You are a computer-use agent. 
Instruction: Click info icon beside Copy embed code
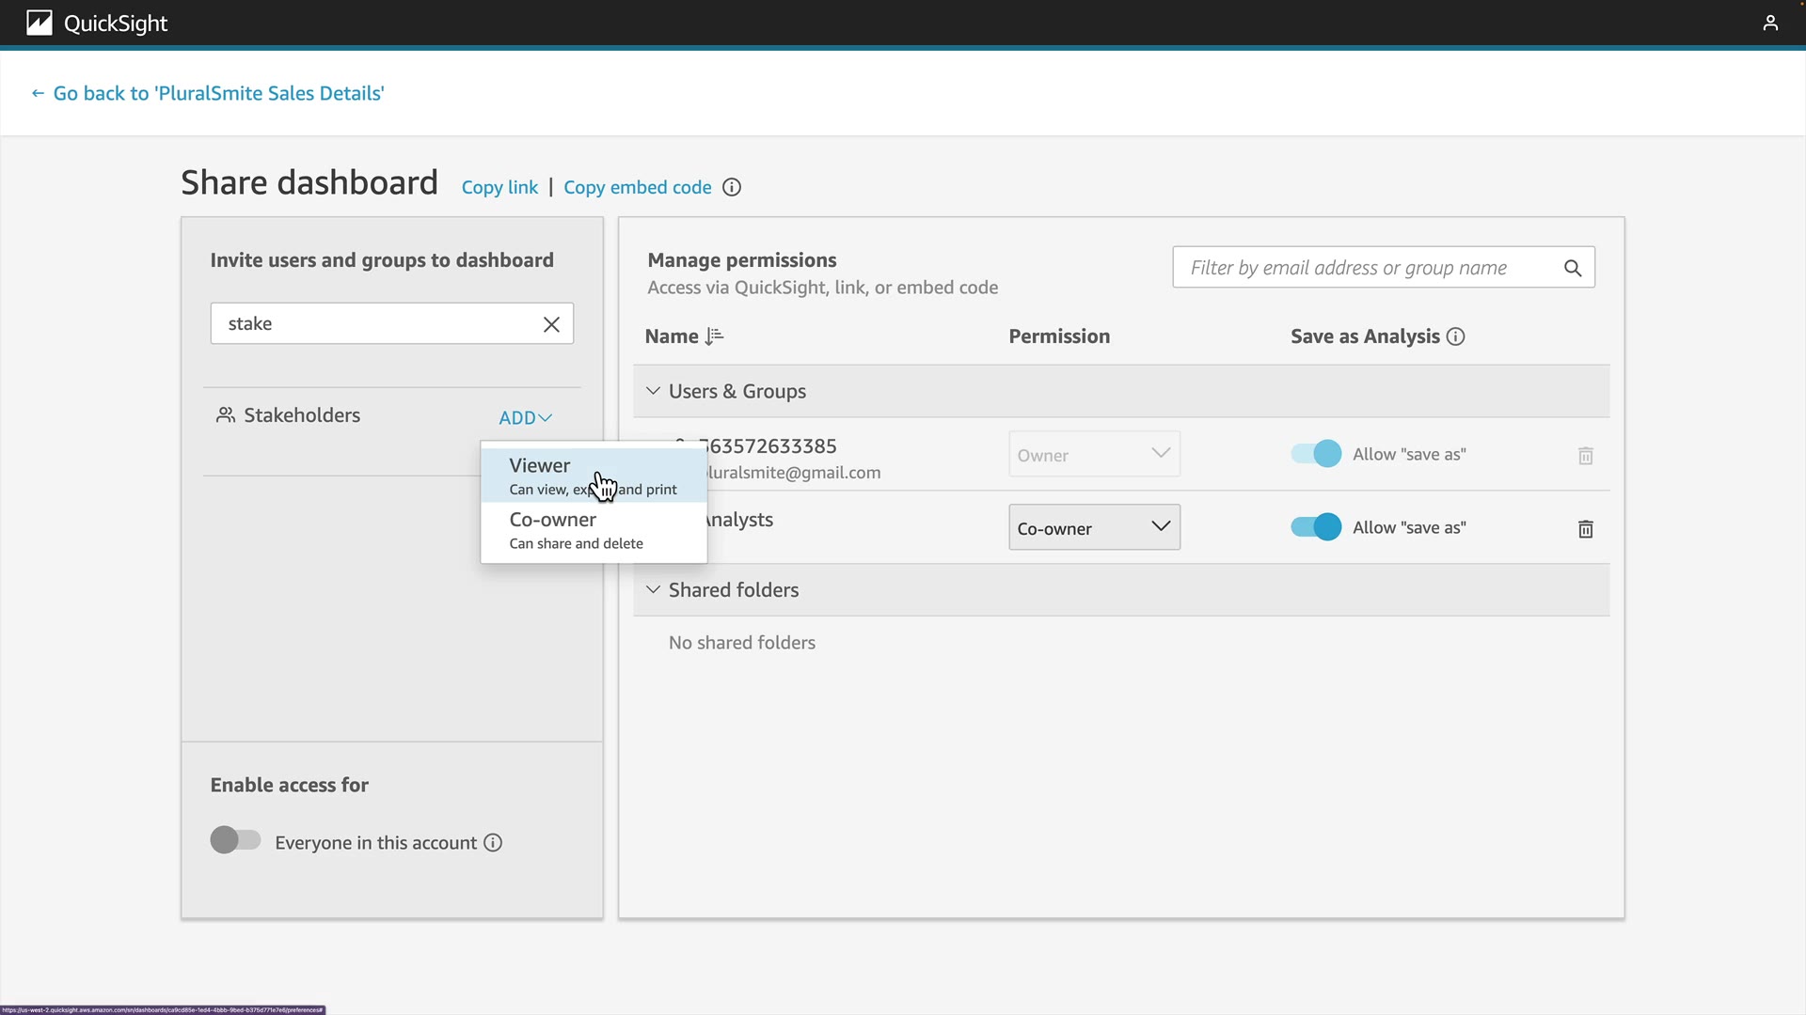pyautogui.click(x=732, y=187)
